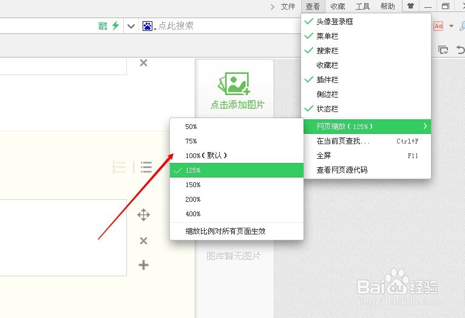Set page zoom to 50%
This screenshot has height=318, width=465.
237,127
